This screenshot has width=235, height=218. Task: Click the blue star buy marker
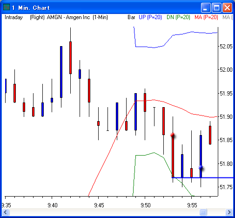pyautogui.click(x=201, y=168)
